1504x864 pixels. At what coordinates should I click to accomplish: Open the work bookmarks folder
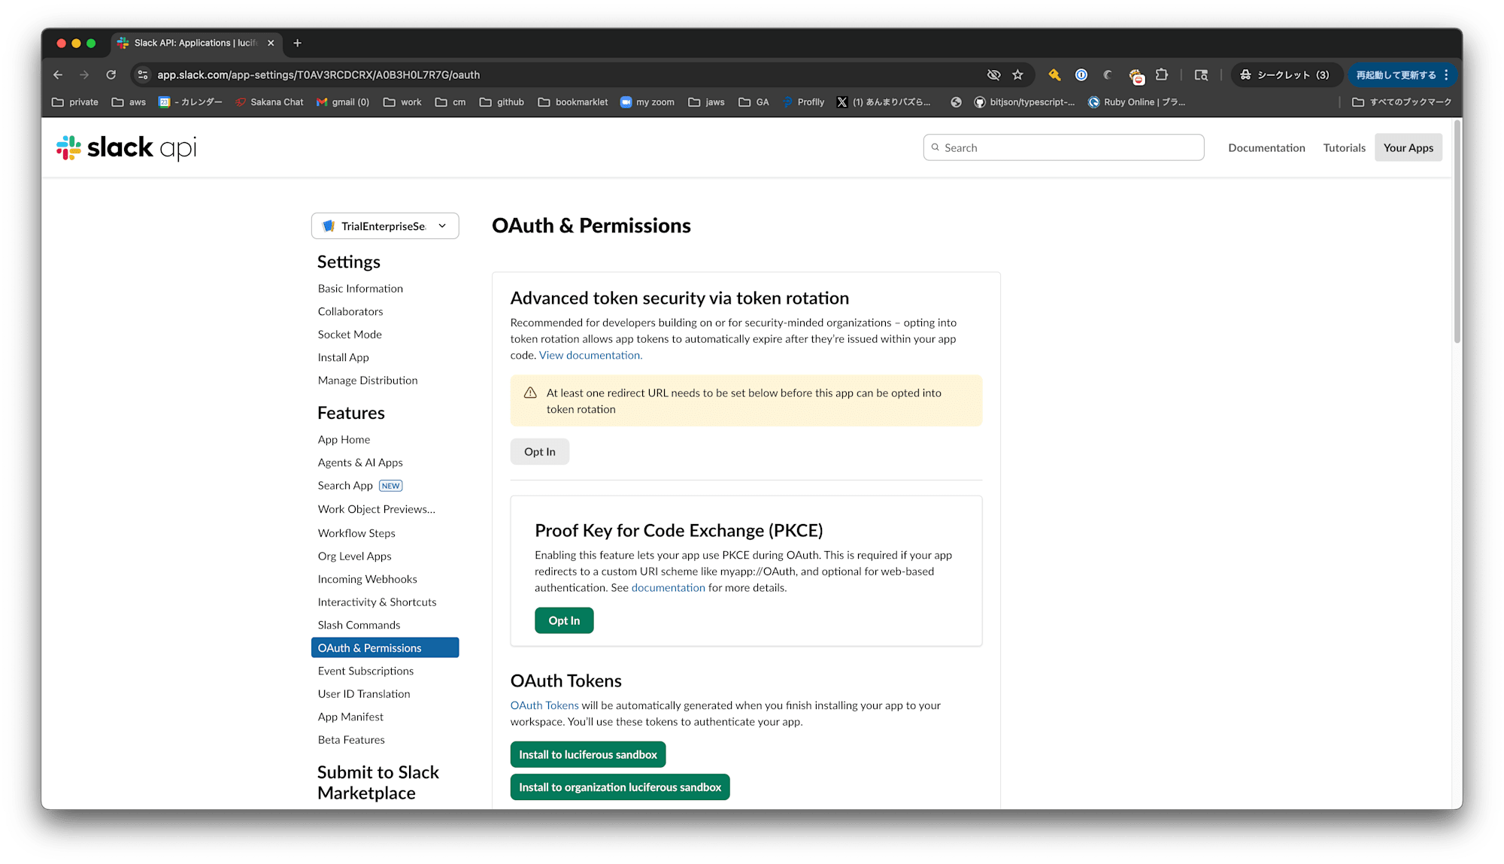click(402, 102)
